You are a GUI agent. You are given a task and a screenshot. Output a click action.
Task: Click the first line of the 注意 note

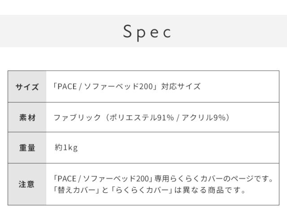coord(163,179)
